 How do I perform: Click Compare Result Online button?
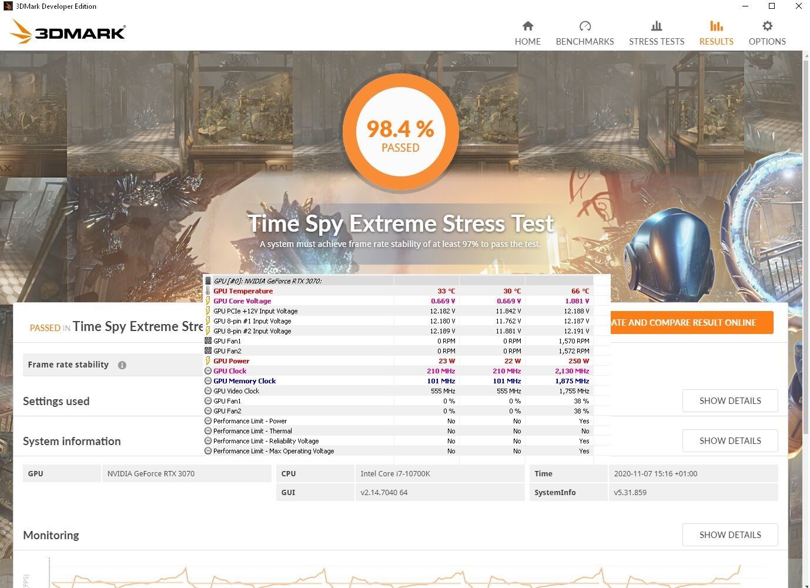pyautogui.click(x=692, y=322)
